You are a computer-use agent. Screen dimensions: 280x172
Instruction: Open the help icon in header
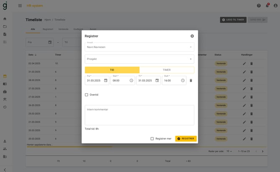259,5
